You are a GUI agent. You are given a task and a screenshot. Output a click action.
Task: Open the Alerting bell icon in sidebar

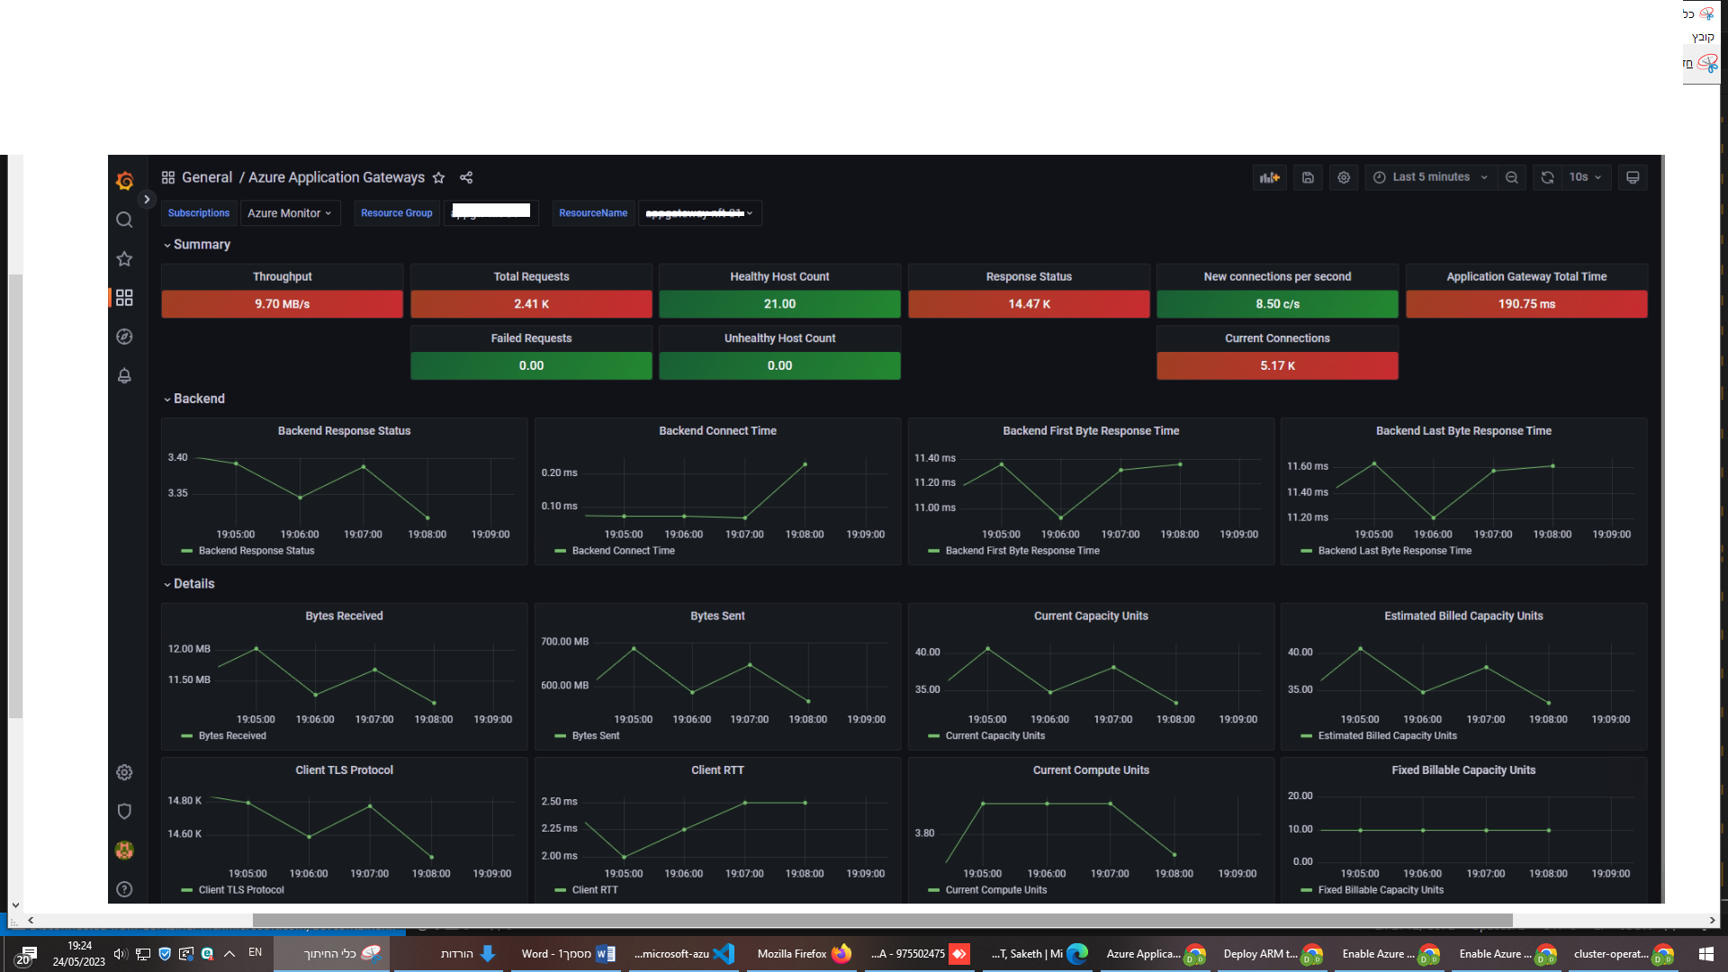(x=124, y=375)
